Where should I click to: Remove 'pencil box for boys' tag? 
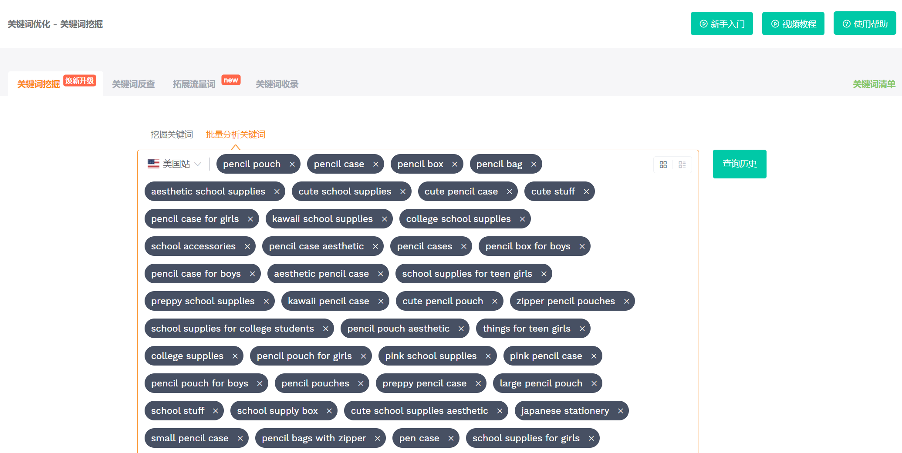pos(582,247)
